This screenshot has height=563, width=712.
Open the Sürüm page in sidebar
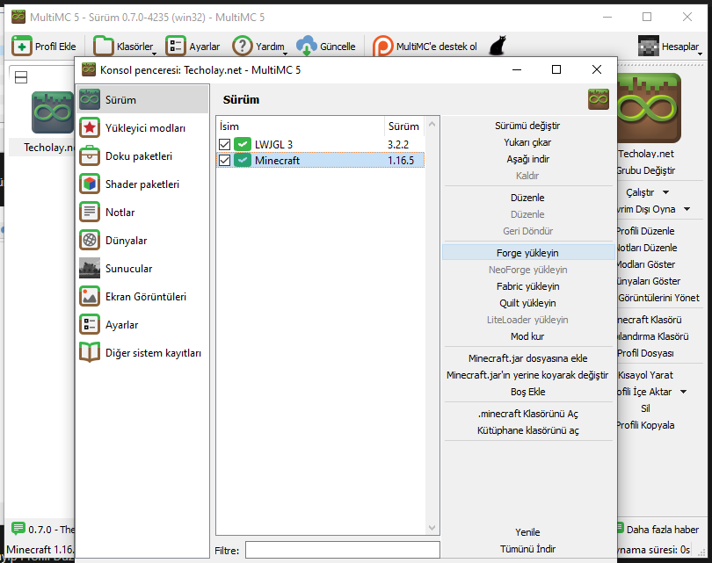(x=142, y=99)
